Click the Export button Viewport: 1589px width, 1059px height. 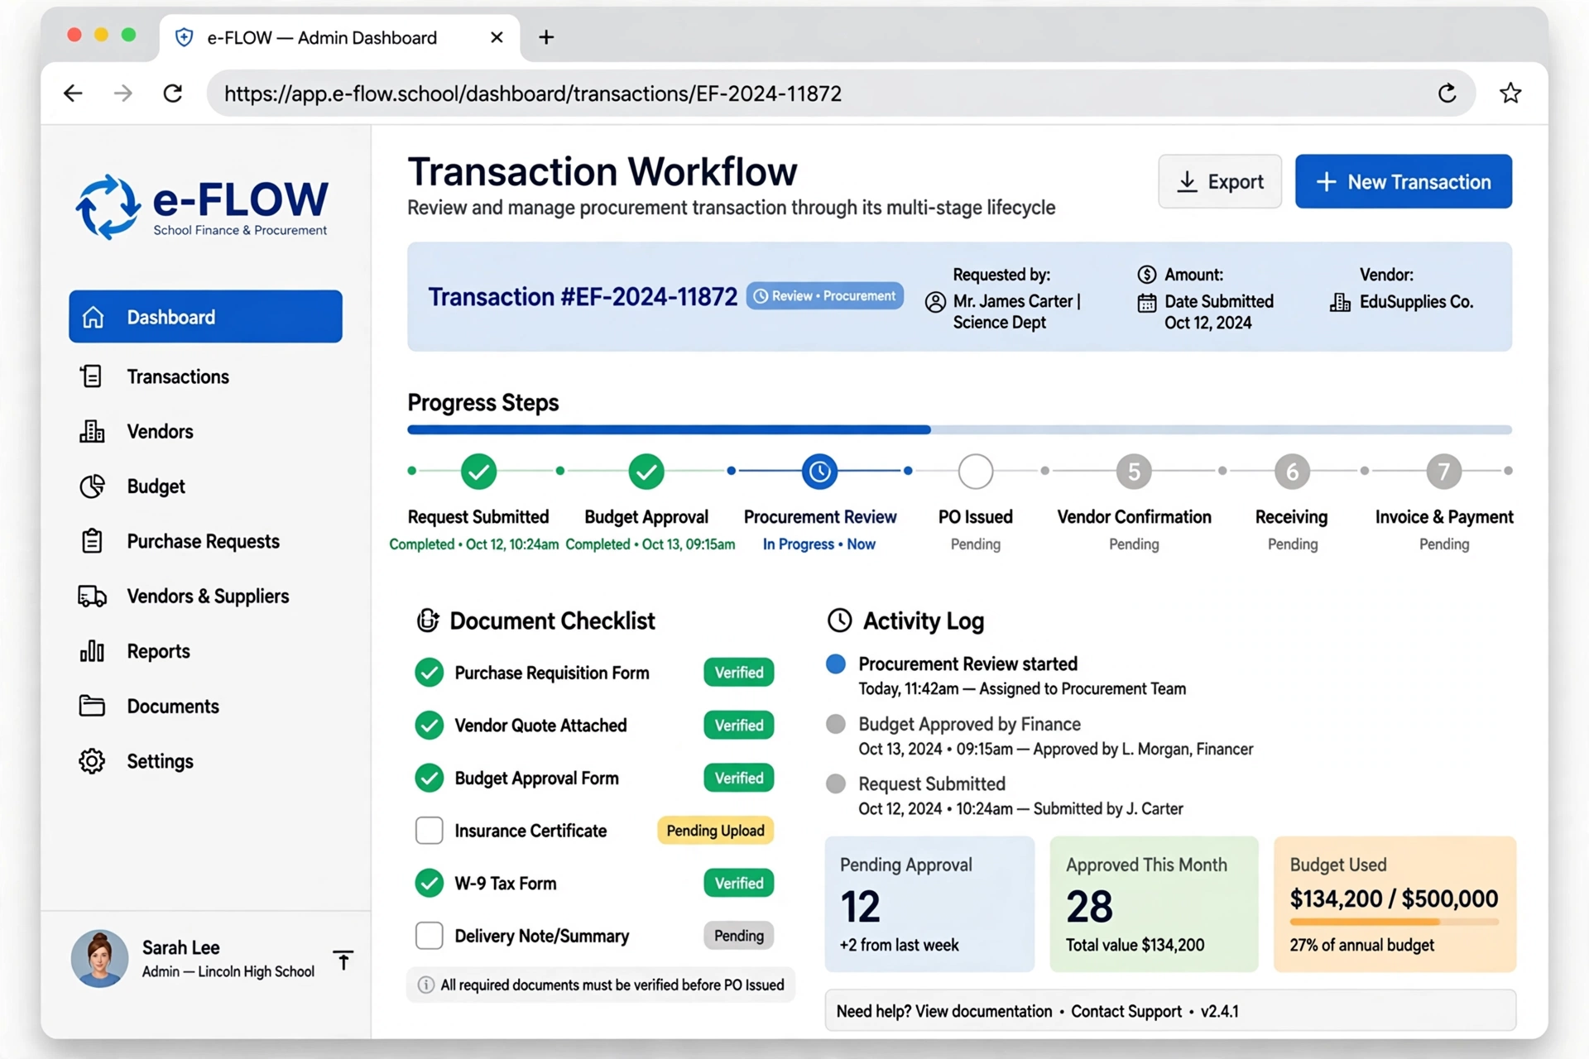(x=1220, y=181)
